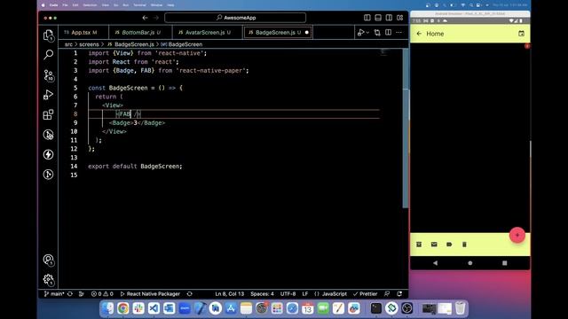This screenshot has width=568, height=319.
Task: Tap the Android home navigation circle
Action: point(470,263)
